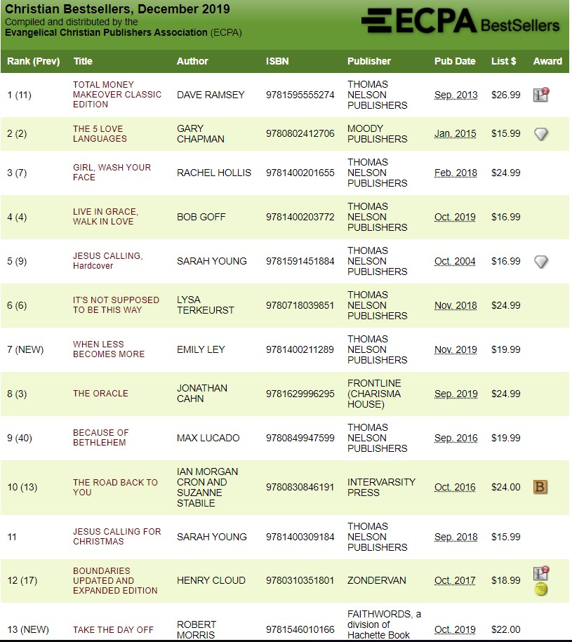This screenshot has width=572, height=642.
Task: Open the "Sep. 2013" pub date link for Total Money Makeover
Action: [x=455, y=94]
